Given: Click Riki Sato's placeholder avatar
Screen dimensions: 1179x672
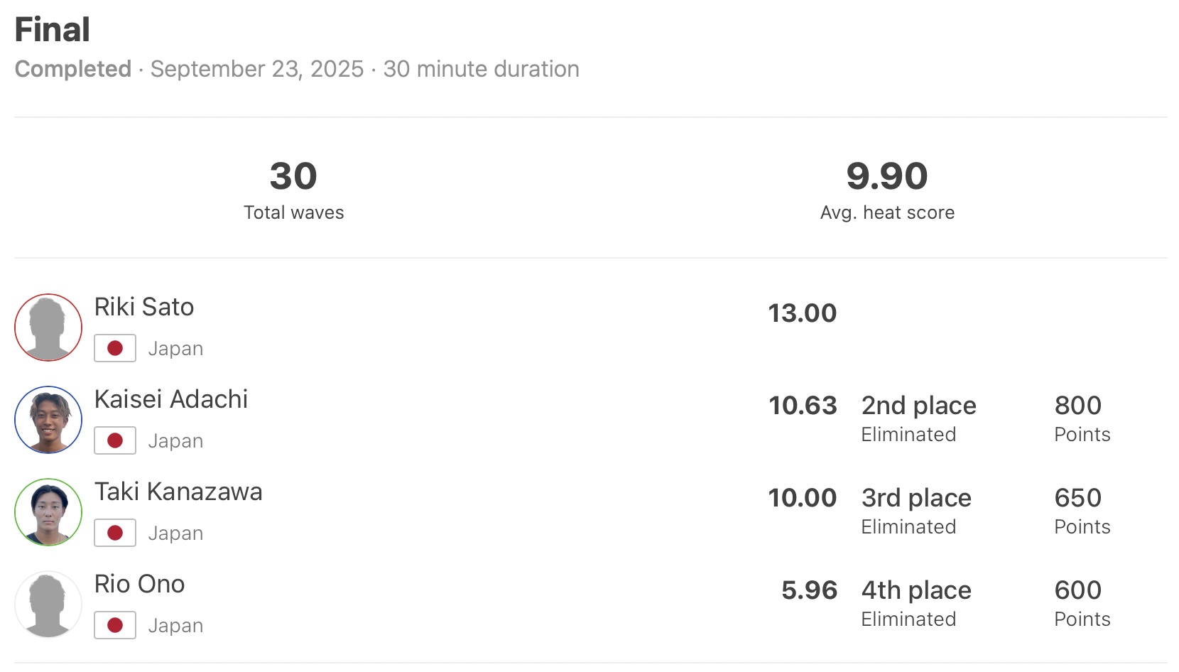Looking at the screenshot, I should point(48,327).
